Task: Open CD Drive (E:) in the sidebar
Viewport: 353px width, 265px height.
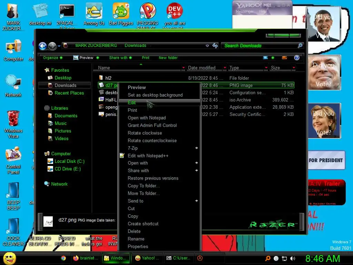Action: coord(68,169)
